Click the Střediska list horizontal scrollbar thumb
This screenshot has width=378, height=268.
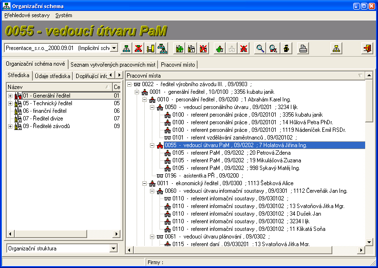click(50, 234)
